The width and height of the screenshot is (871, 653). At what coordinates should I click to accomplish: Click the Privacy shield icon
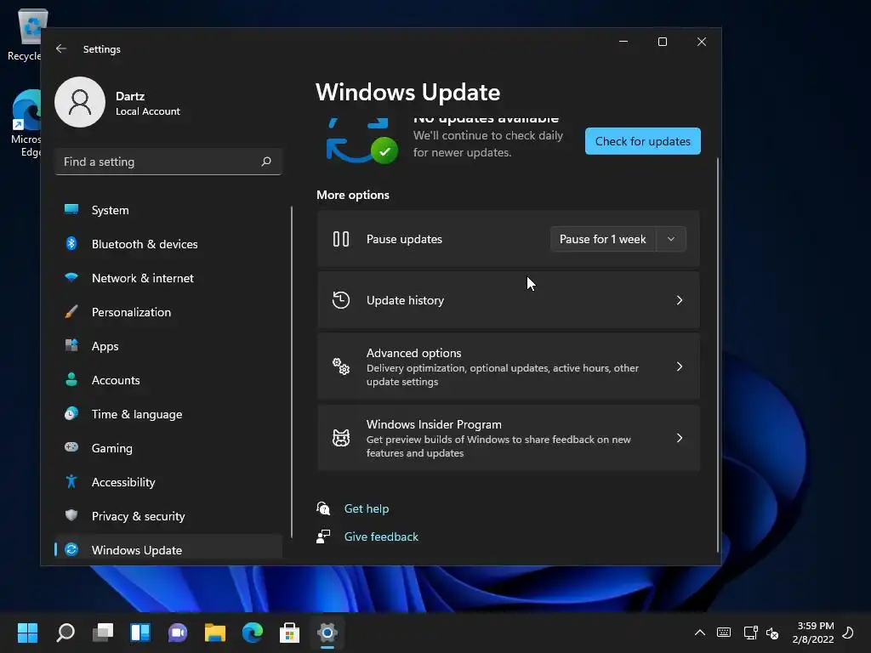point(71,515)
